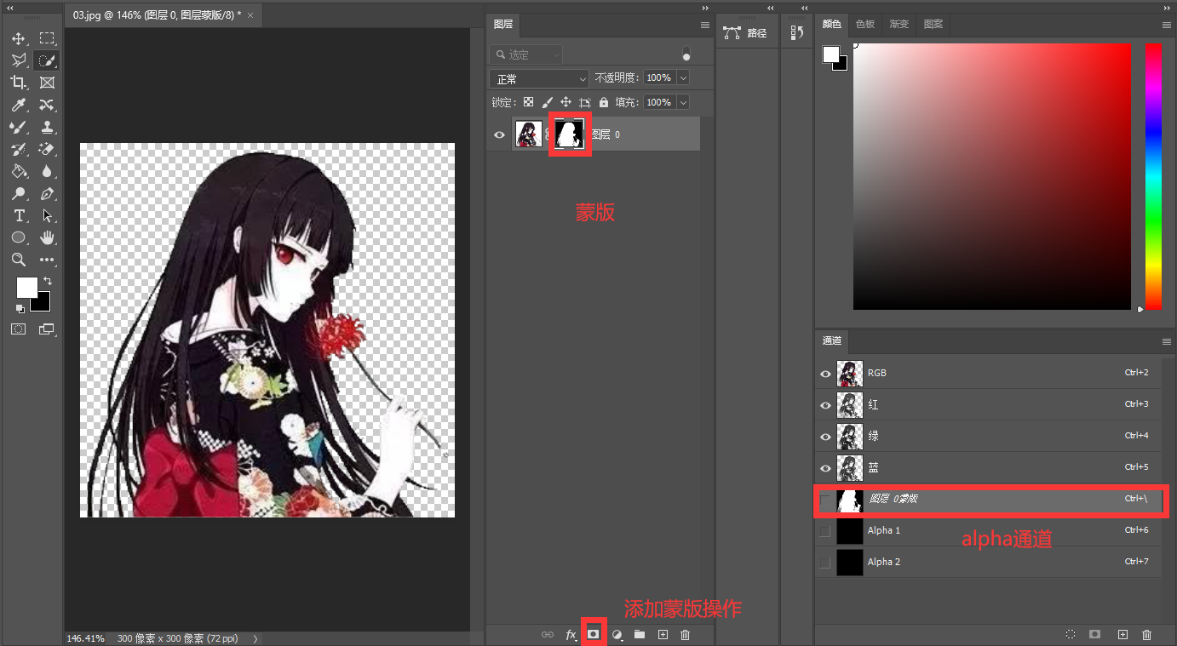Toggle lock transparent pixels

528,102
